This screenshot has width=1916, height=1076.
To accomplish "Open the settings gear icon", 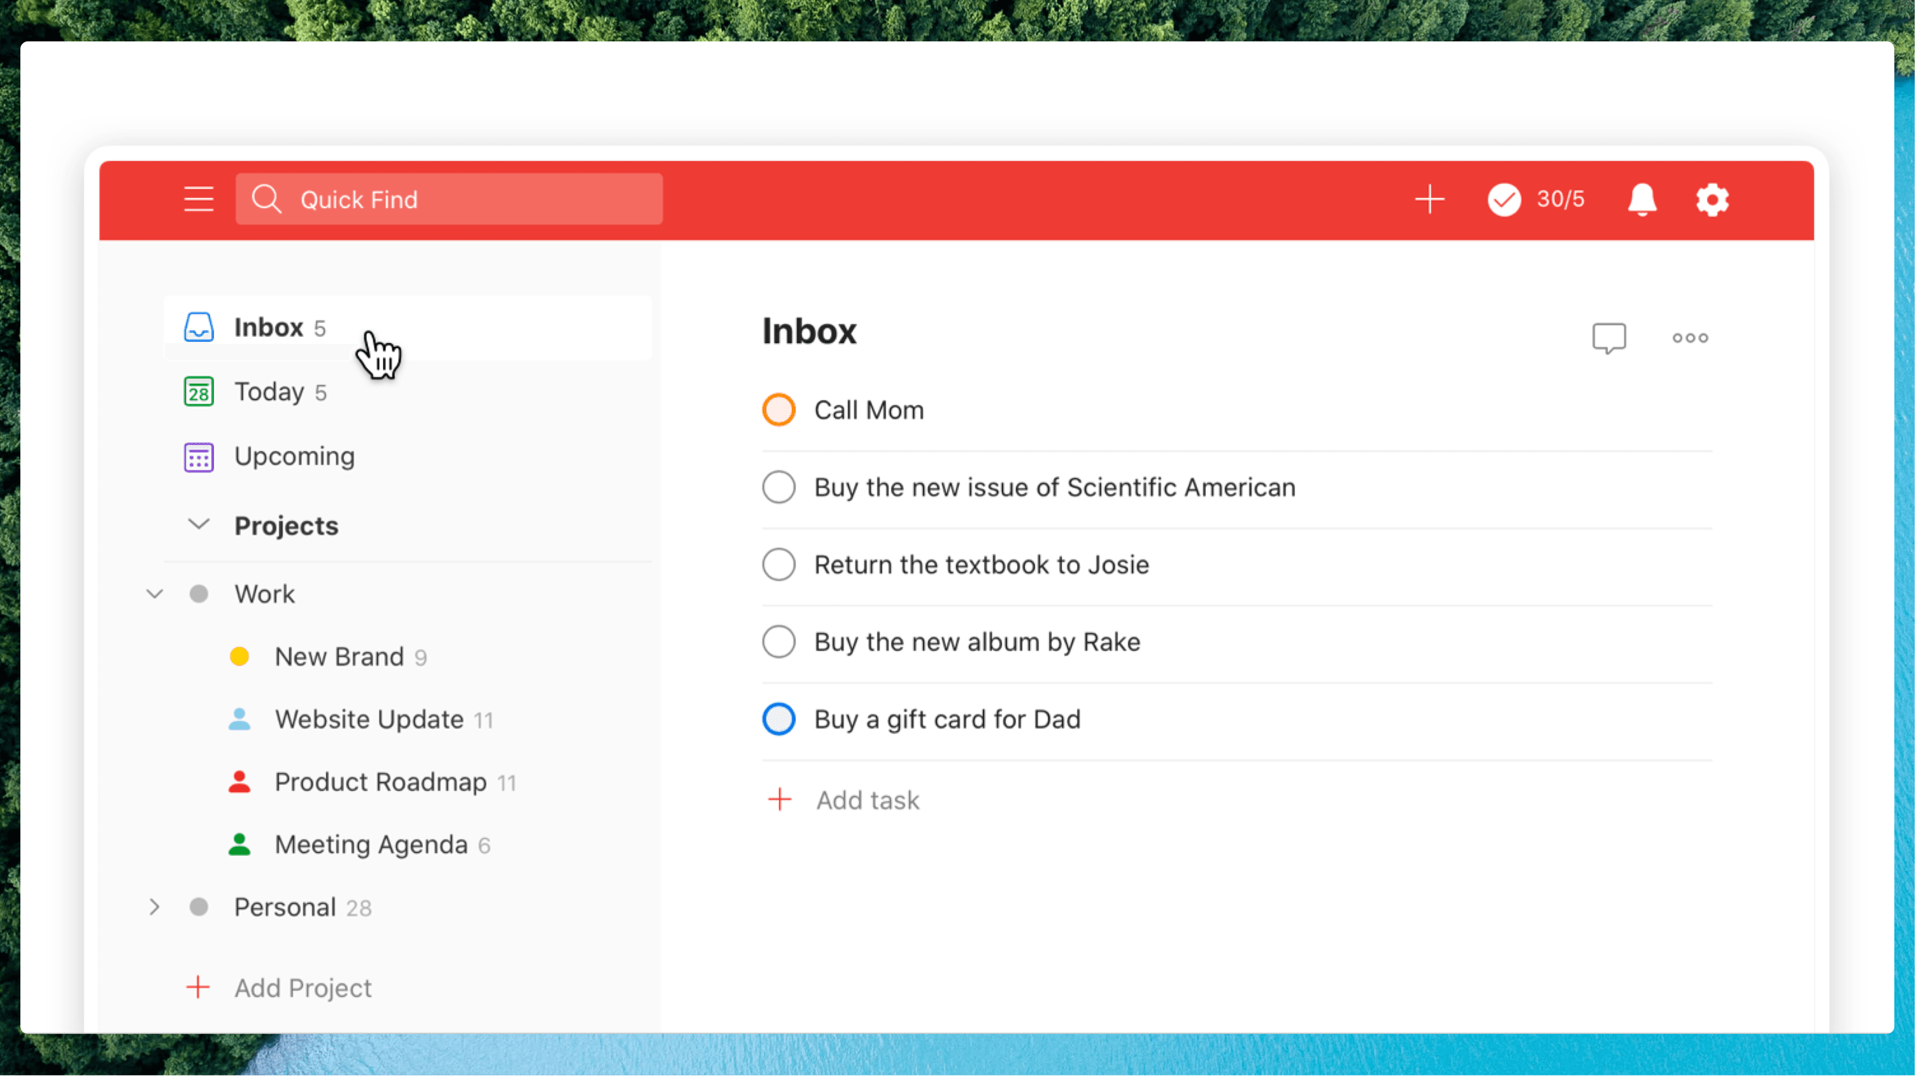I will coord(1712,199).
